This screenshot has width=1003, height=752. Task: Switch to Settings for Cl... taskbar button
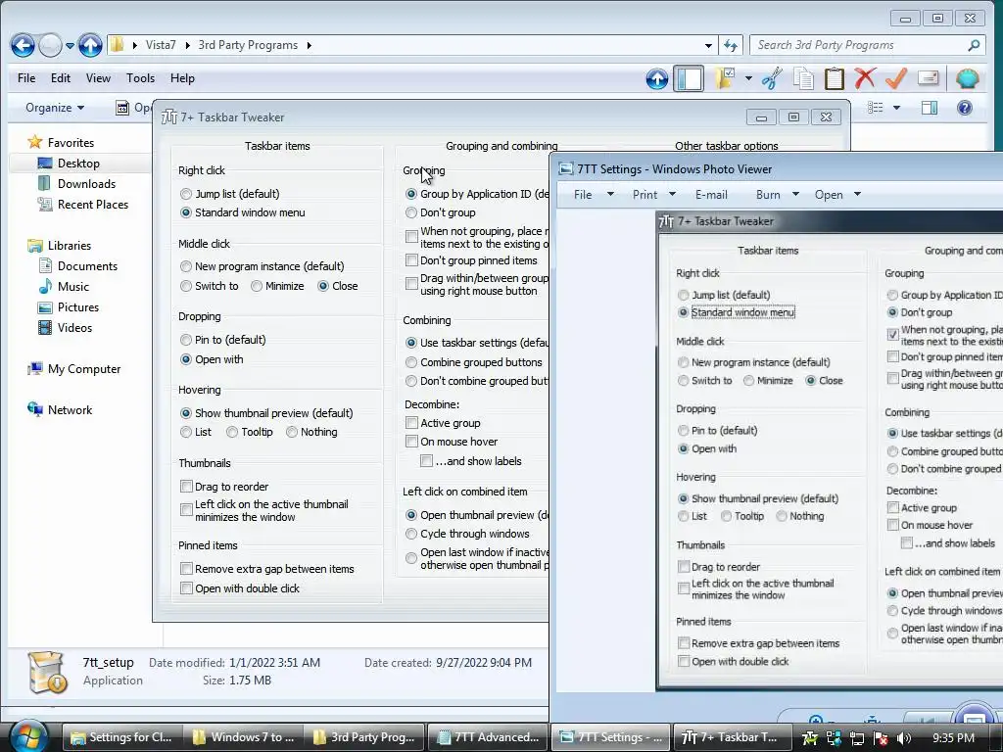(x=122, y=737)
